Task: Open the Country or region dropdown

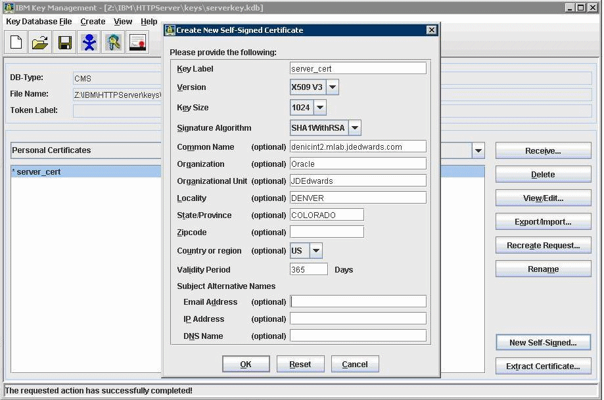Action: [315, 251]
